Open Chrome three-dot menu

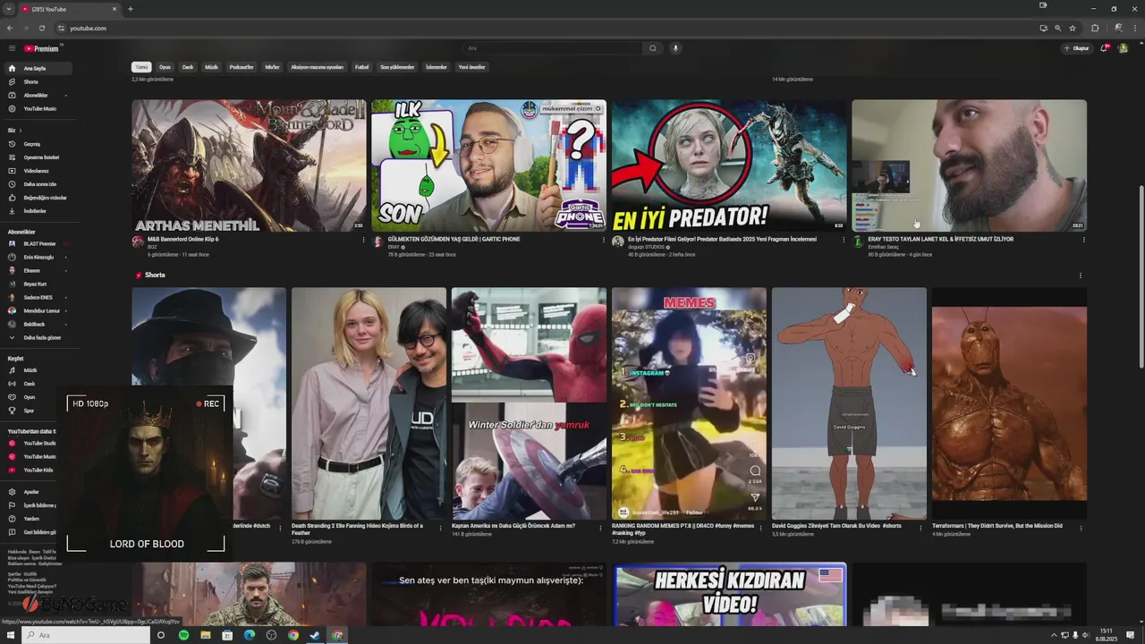pyautogui.click(x=1133, y=28)
